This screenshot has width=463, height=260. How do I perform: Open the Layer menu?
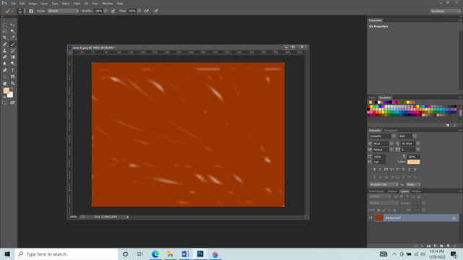coord(44,4)
